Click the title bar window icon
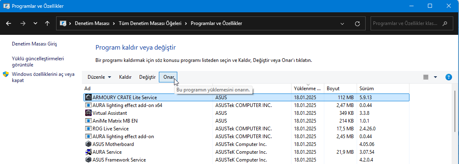The height and width of the screenshot is (164, 459). coord(6,6)
